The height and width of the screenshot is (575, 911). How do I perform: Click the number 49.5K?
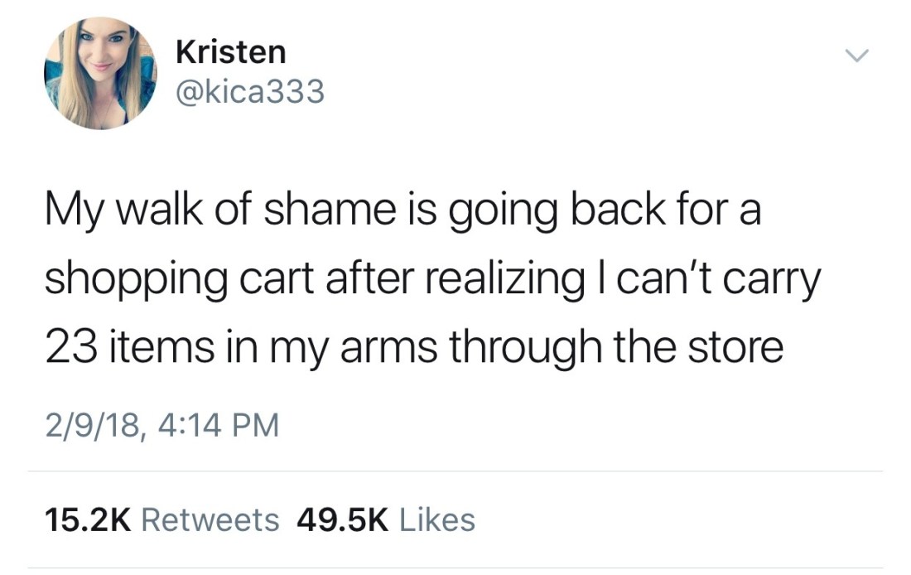pos(342,519)
